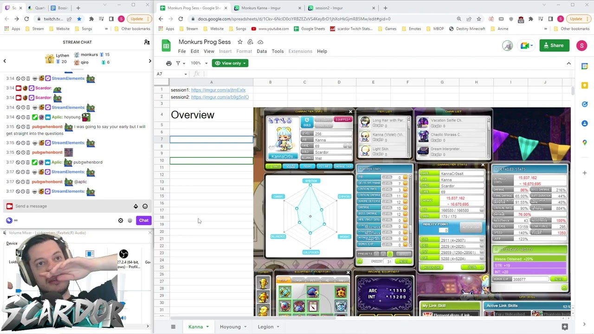Screen dimensions: 594x334
Task: Click the Sheets vertical scrollbar
Action: point(574,90)
